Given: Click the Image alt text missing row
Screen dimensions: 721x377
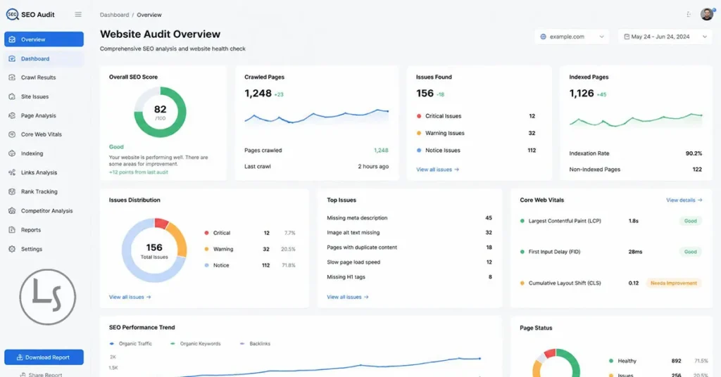Looking at the screenshot, I should click(409, 233).
